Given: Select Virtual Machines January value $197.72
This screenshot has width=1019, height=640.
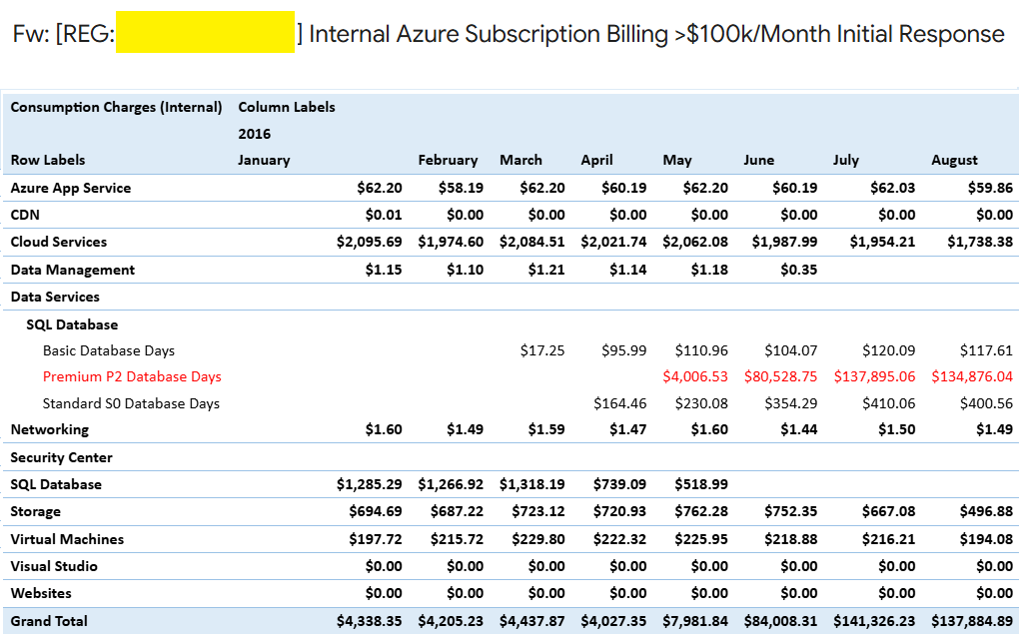Looking at the screenshot, I should tap(376, 539).
